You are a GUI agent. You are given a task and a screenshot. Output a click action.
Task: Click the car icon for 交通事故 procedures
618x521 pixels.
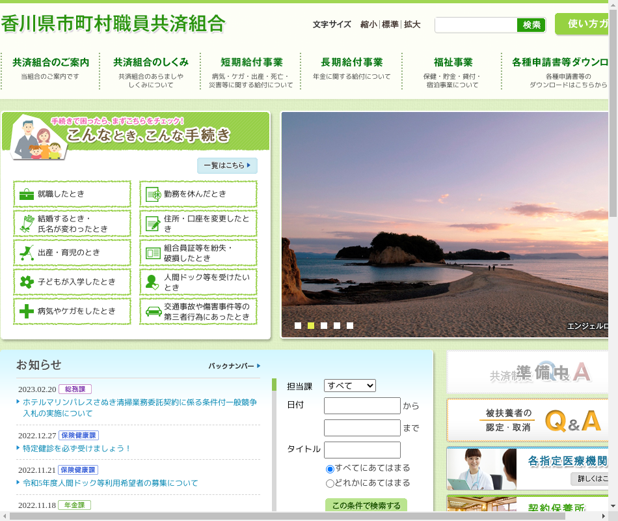click(154, 311)
